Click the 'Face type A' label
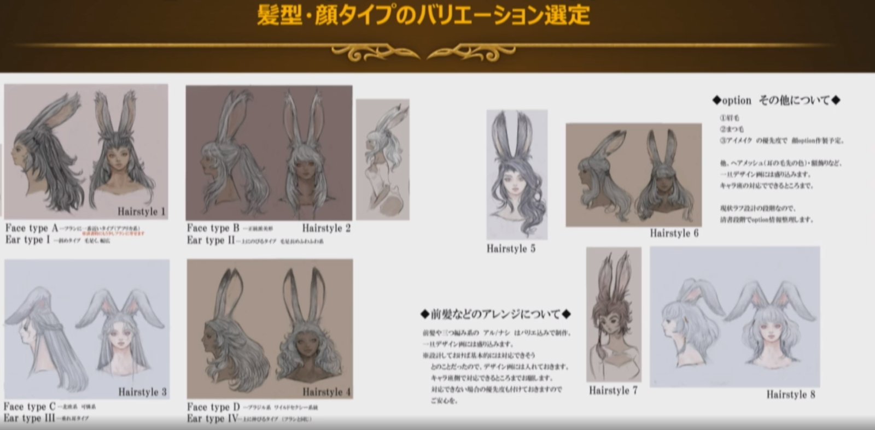 (32, 228)
